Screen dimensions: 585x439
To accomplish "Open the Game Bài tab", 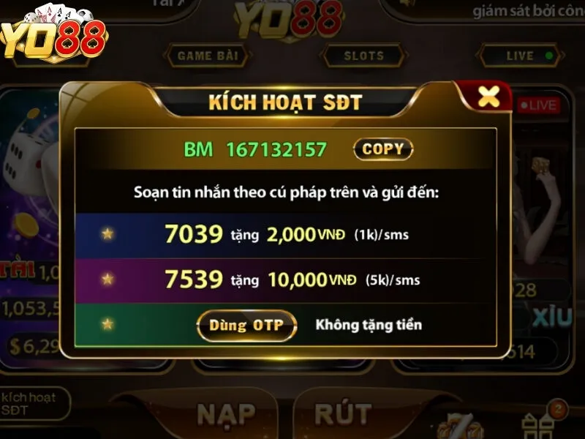I will pyautogui.click(x=208, y=56).
